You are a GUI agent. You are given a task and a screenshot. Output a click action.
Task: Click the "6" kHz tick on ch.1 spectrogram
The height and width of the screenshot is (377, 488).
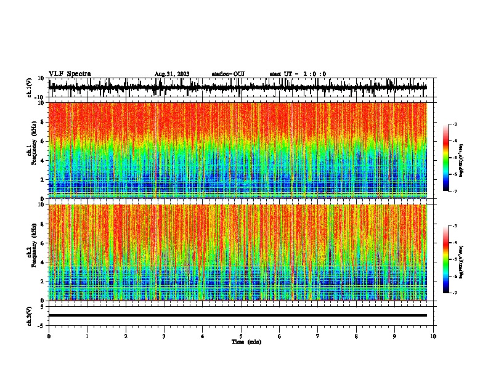[43, 141]
